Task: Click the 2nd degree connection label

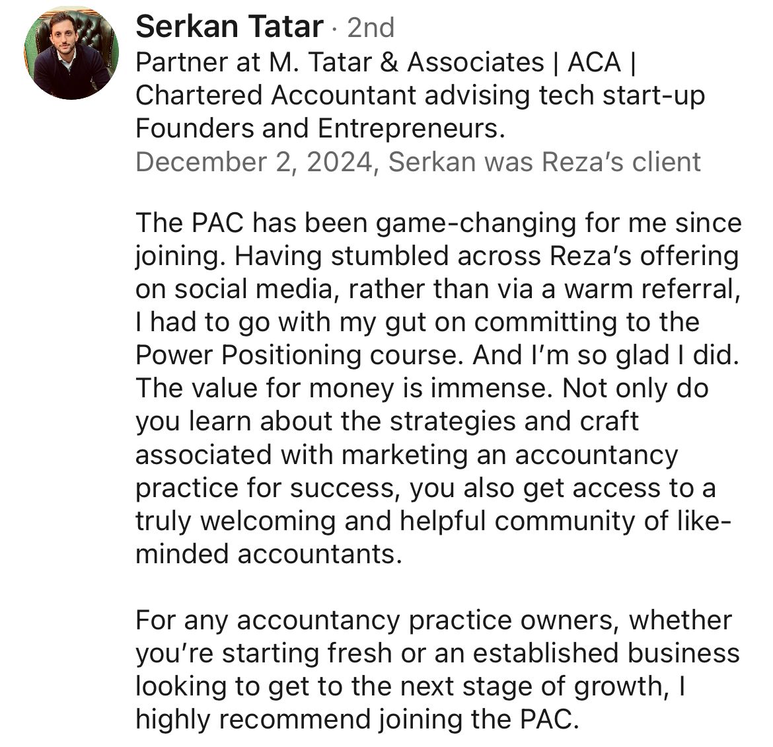Action: (x=371, y=28)
